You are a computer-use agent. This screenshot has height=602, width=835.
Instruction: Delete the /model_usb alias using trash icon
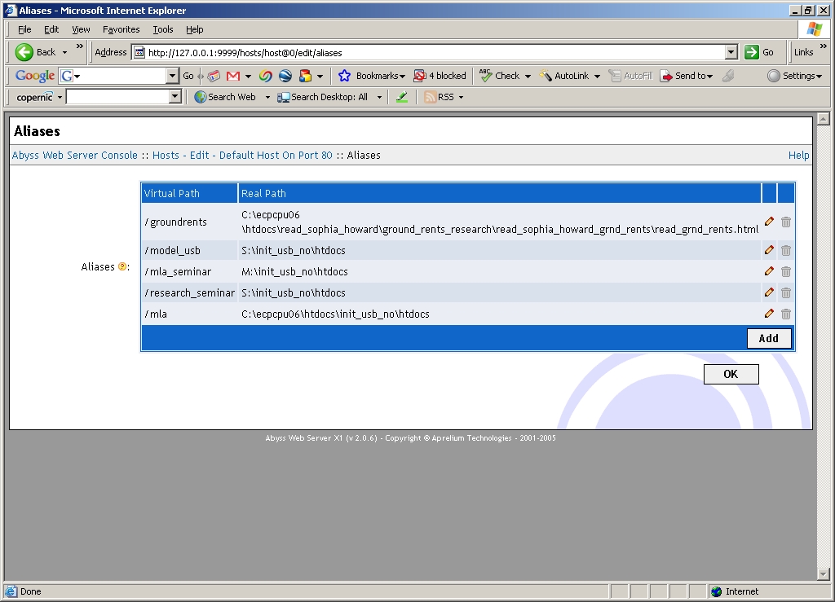coord(786,251)
